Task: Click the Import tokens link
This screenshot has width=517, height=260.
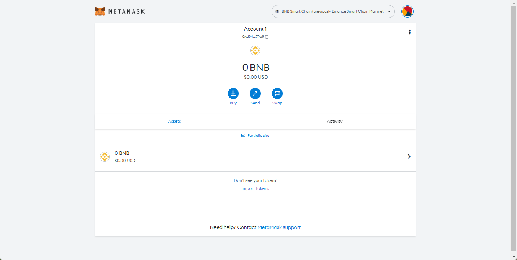Action: (255, 188)
